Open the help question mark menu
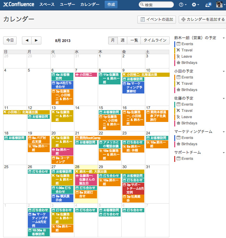226x238 pixels. point(183,5)
